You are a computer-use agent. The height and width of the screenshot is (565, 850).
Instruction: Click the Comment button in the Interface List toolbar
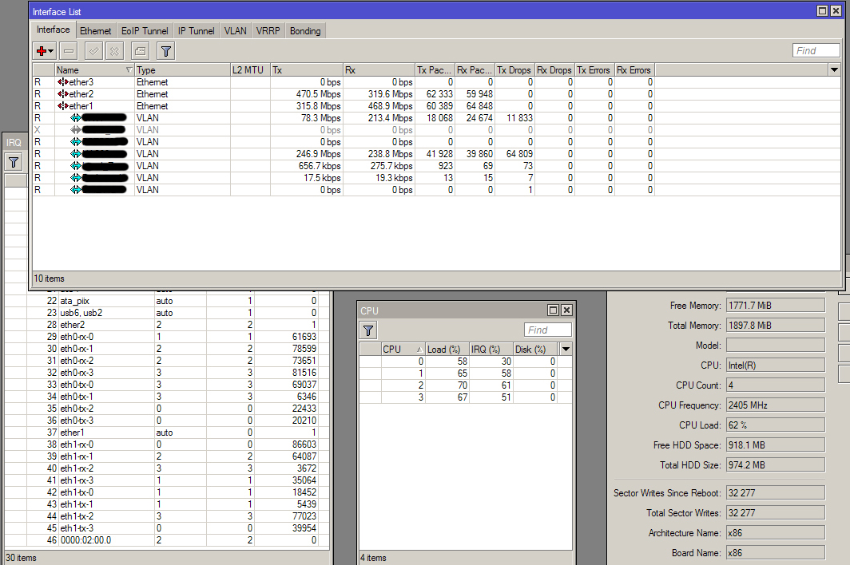[x=139, y=51]
